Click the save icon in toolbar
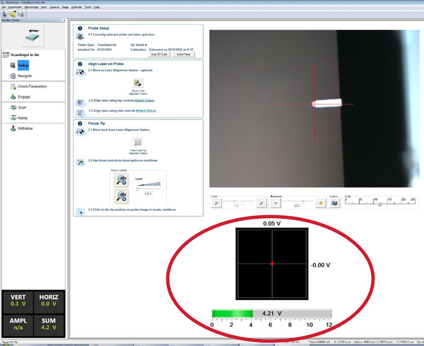This screenshot has width=424, height=346. (21, 13)
